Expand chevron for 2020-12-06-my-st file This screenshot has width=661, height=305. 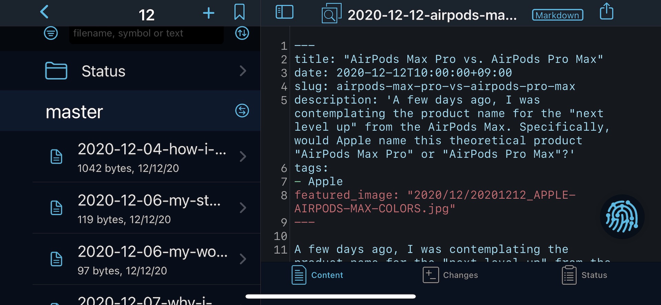(243, 208)
